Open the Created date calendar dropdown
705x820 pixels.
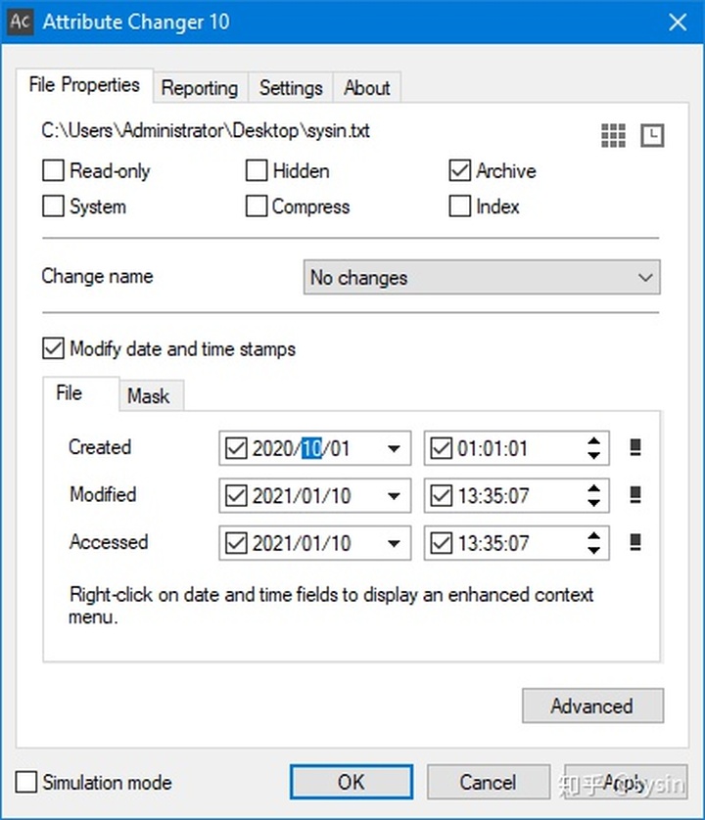[x=394, y=448]
